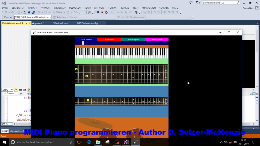
Task: Close the MainWindow.xaml tab
Action: point(29,23)
